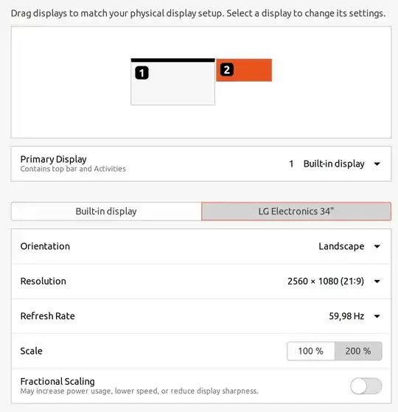
Task: Switch to the LG Electronics 34" tab
Action: point(296,212)
